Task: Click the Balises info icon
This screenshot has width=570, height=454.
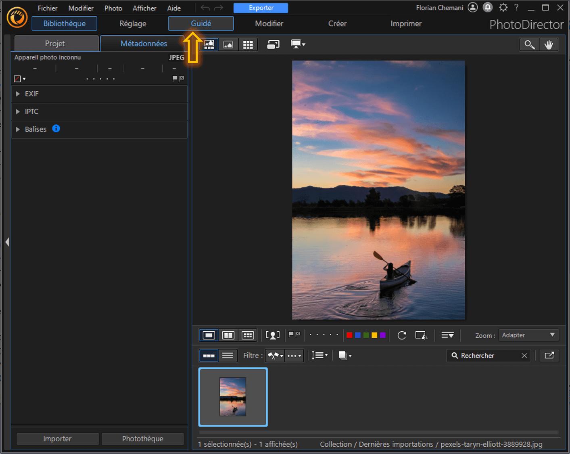Action: pos(56,129)
